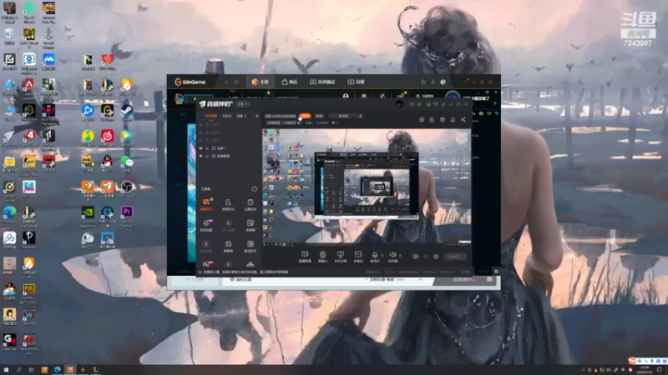The height and width of the screenshot is (375, 668).
Task: Click the WeGame user avatar
Action: [x=443, y=82]
